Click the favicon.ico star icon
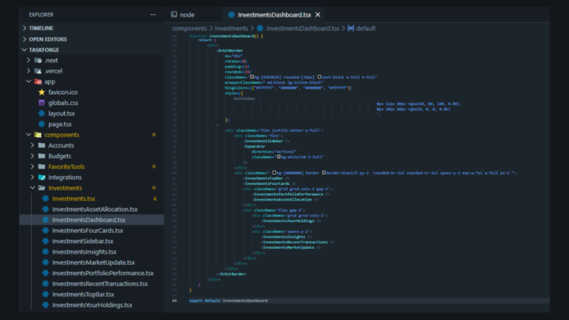Viewport: 569px width, 320px height. (x=42, y=92)
